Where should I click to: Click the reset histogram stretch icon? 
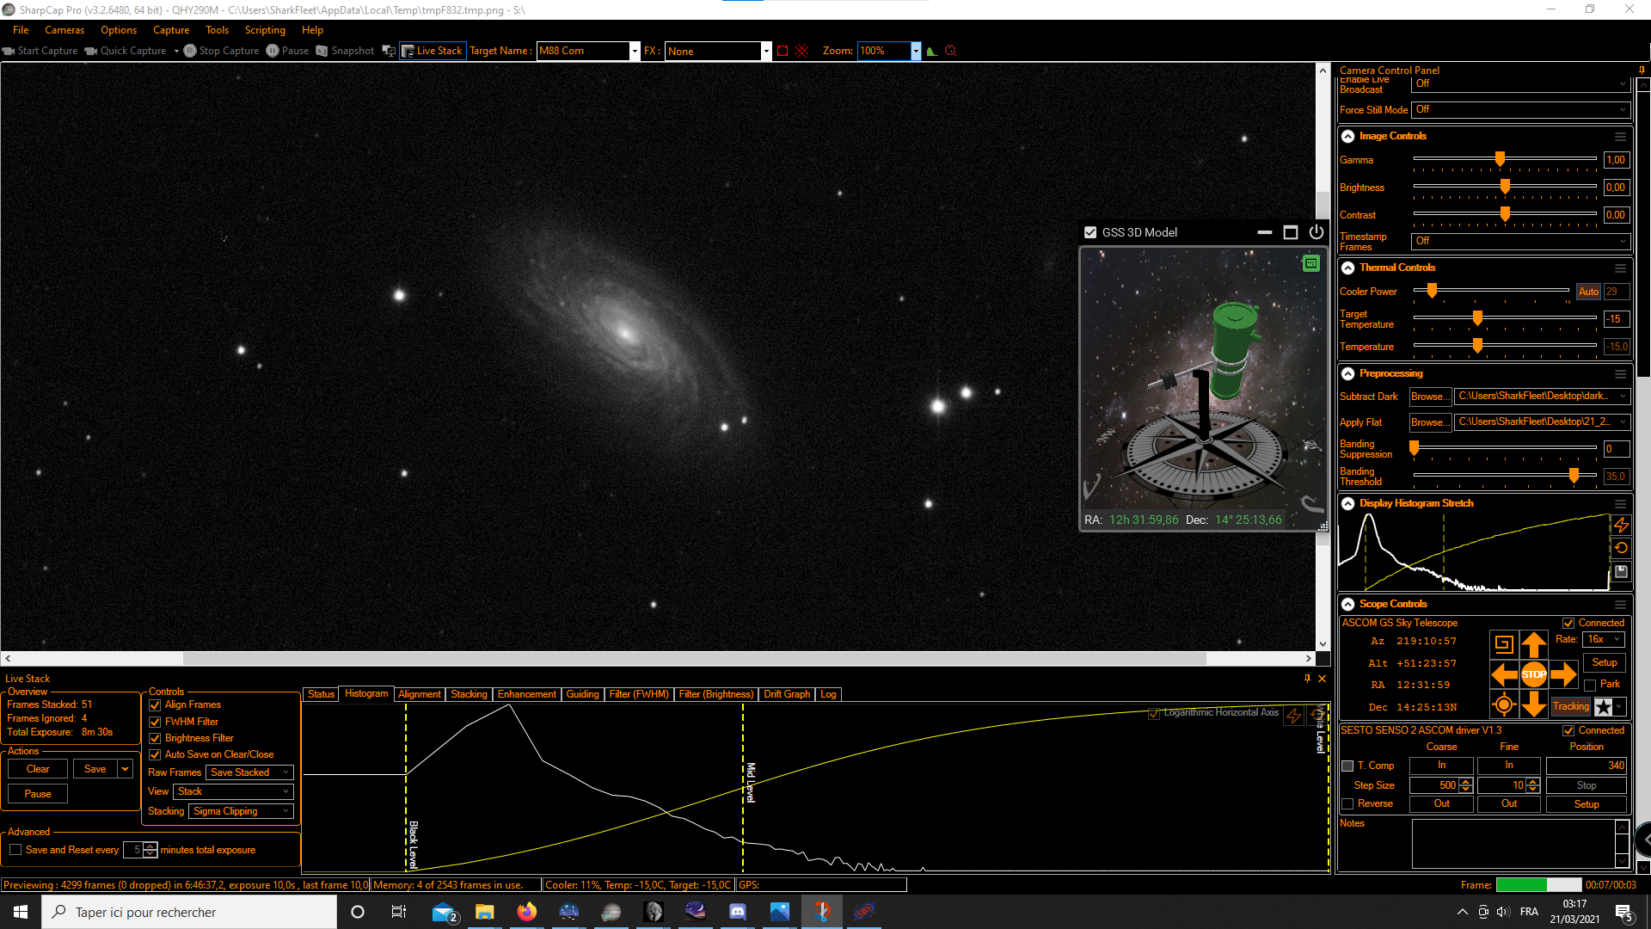pyautogui.click(x=1621, y=548)
